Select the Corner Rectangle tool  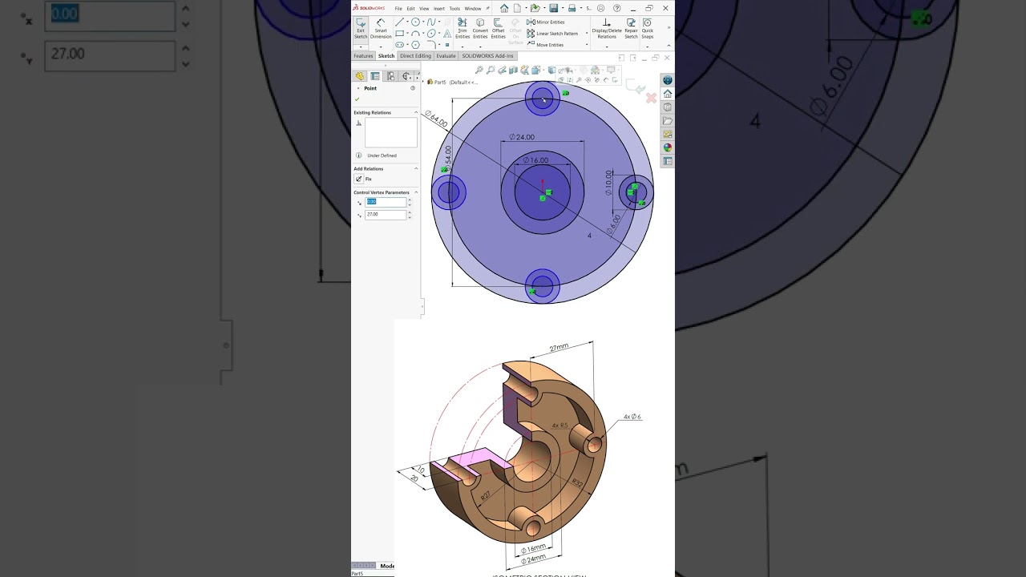click(x=399, y=33)
